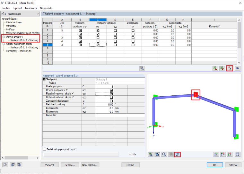
Task: Click the Natočení podpory β value field
Action: click(105, 104)
